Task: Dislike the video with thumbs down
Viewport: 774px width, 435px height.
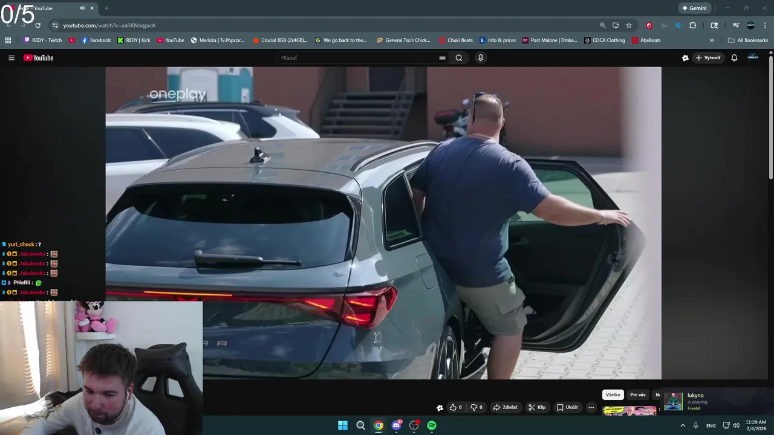Action: click(476, 407)
